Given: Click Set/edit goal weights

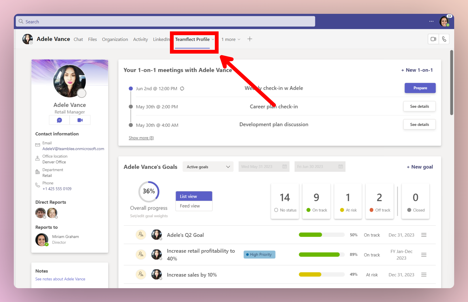Looking at the screenshot, I should pos(149,216).
